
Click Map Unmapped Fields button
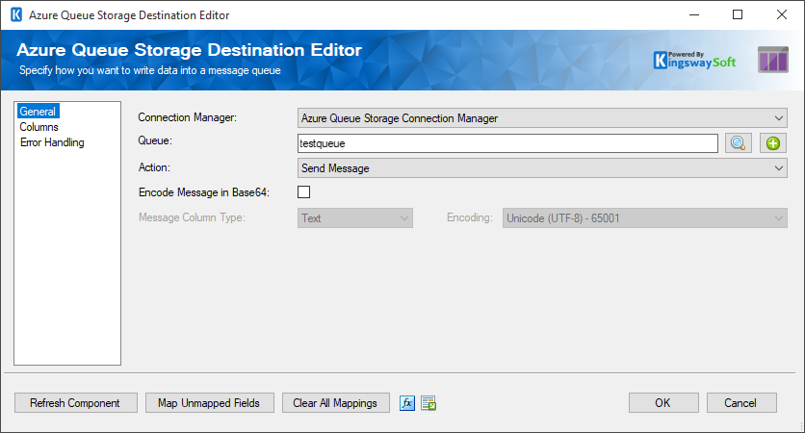coord(210,403)
